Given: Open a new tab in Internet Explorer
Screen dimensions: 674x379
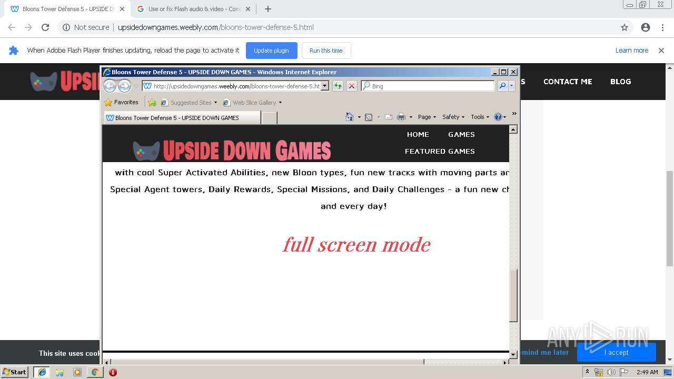Looking at the screenshot, I should (x=270, y=118).
